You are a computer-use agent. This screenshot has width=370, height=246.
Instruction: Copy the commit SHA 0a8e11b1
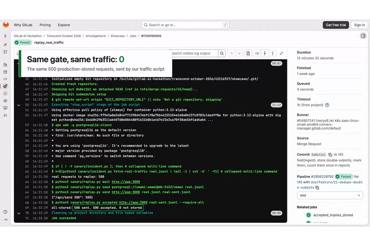click(x=330, y=155)
